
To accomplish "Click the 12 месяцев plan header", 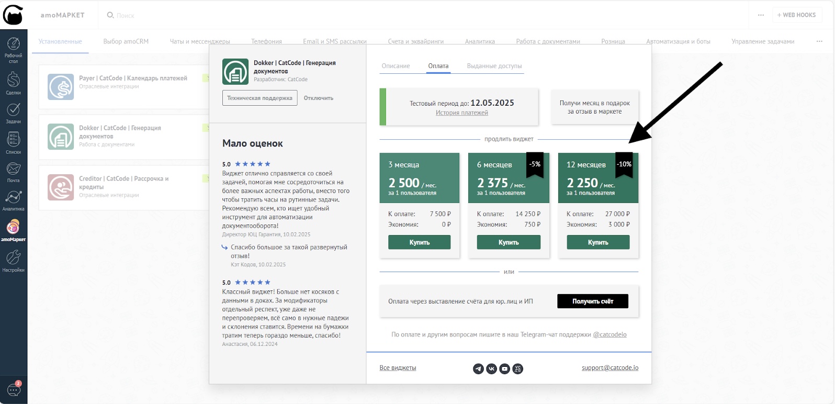I will [x=598, y=178].
